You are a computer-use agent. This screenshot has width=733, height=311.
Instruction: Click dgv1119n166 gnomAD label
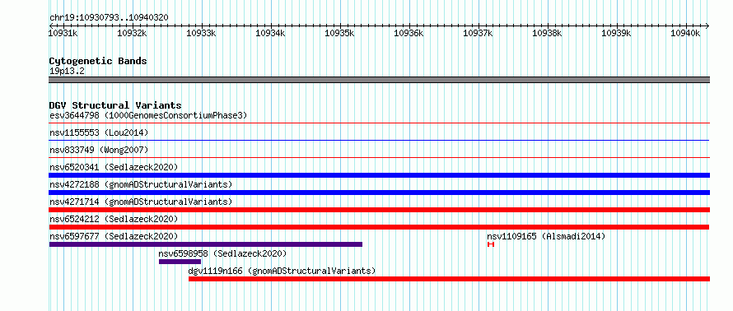pyautogui.click(x=282, y=271)
